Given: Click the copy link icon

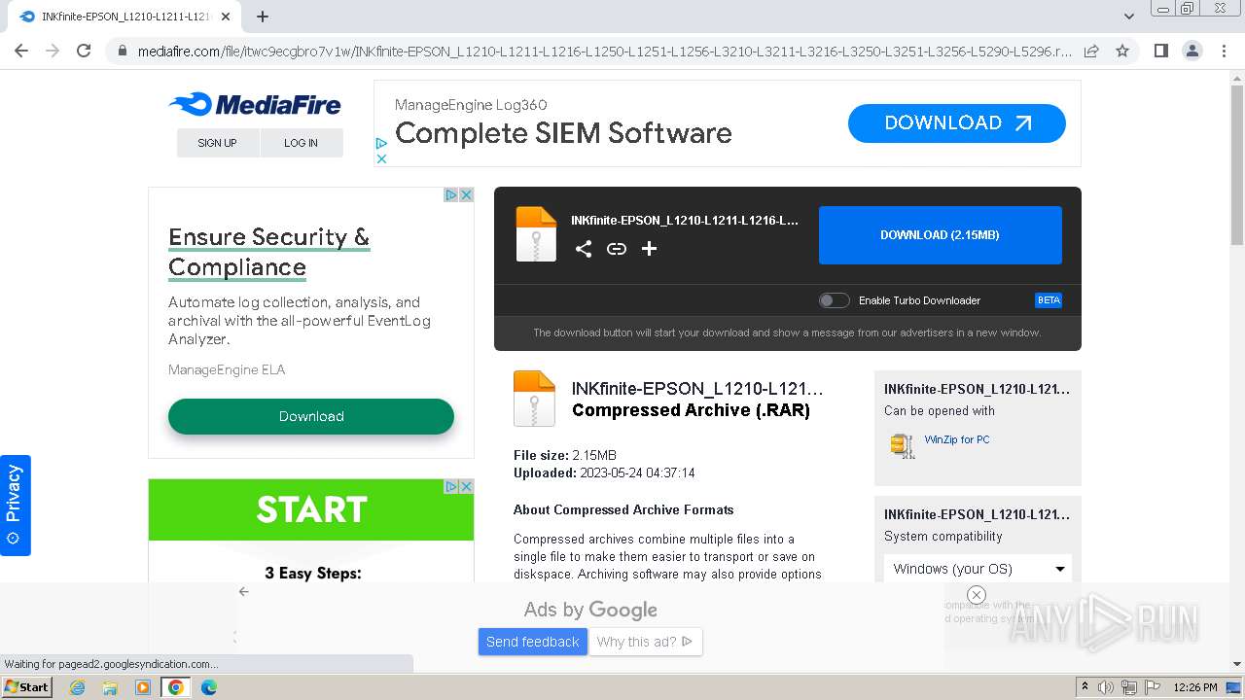Looking at the screenshot, I should (x=616, y=249).
